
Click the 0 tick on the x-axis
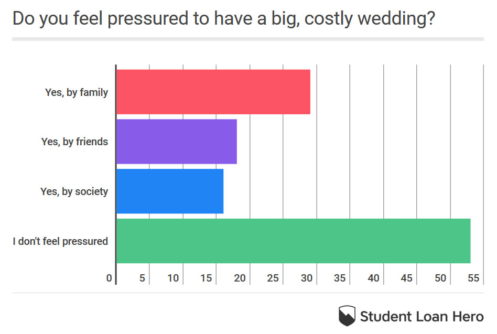(109, 278)
